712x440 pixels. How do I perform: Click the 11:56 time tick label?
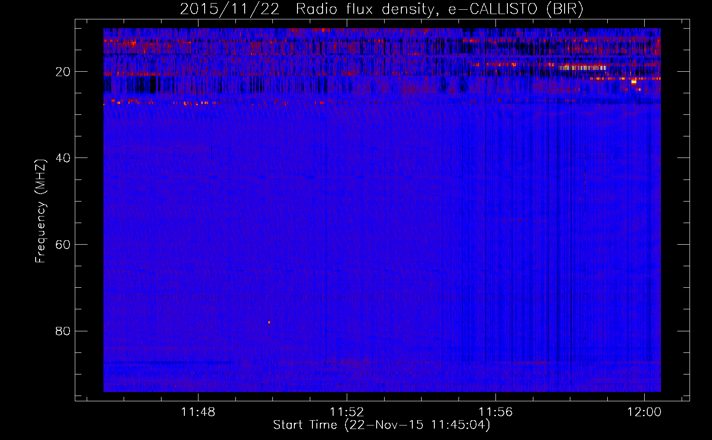[x=496, y=412]
